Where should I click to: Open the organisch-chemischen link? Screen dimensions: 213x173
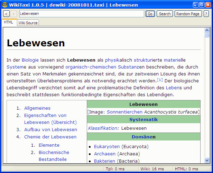coord(91,67)
